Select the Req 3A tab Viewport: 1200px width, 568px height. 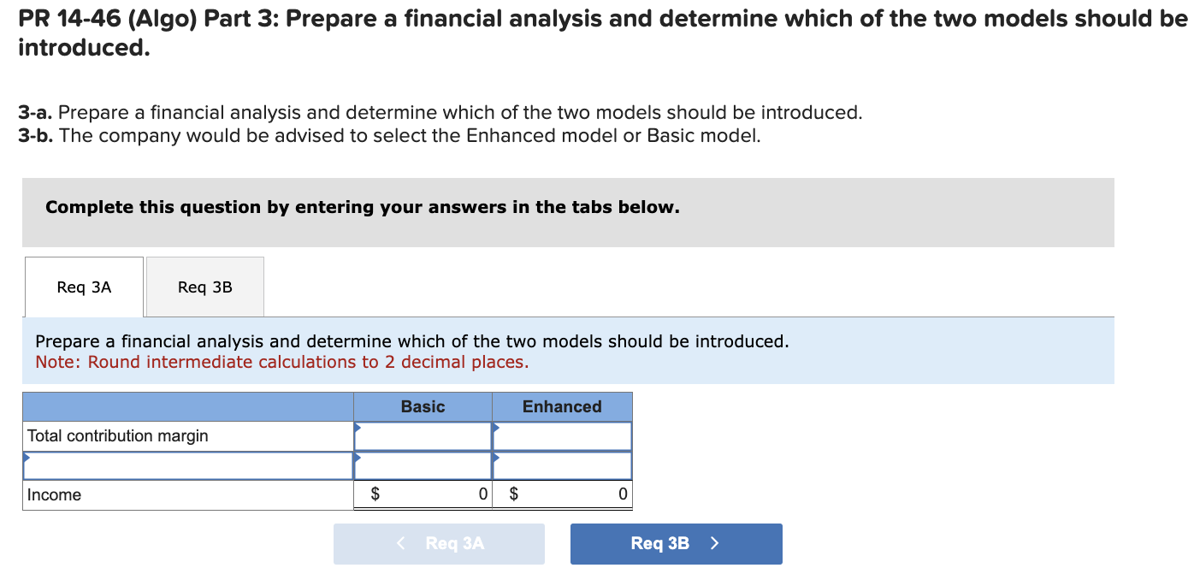(x=83, y=287)
